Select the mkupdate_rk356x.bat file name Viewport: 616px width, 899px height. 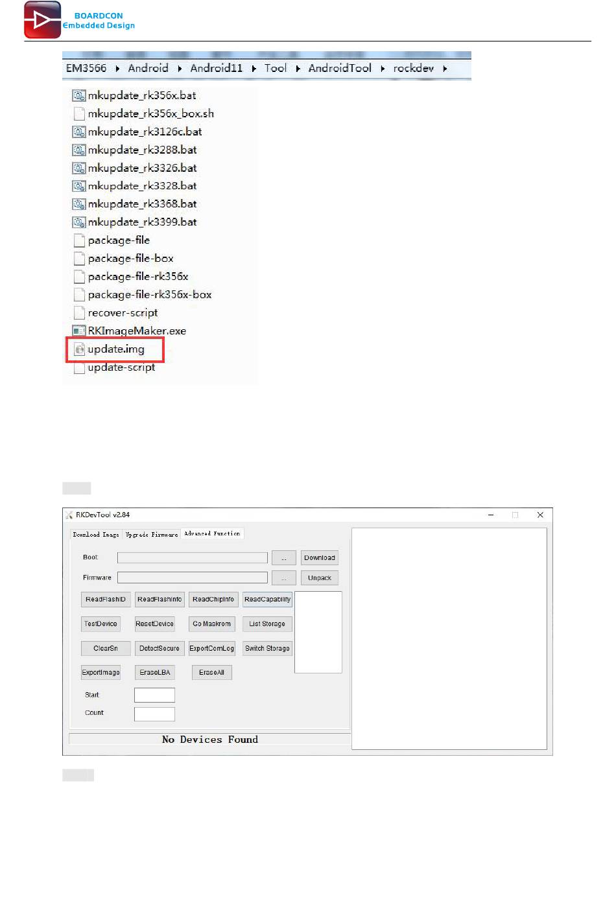(142, 95)
